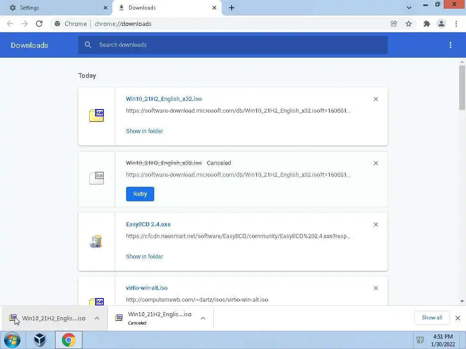
Task: Open a new tab with the plus button
Action: click(232, 8)
